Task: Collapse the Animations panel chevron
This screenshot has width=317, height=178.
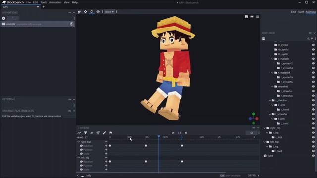Action: click(x=74, y=12)
